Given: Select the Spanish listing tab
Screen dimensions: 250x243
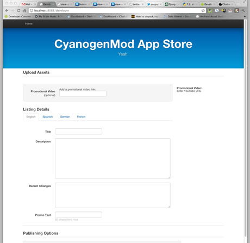Looking at the screenshot, I should click(48, 117).
